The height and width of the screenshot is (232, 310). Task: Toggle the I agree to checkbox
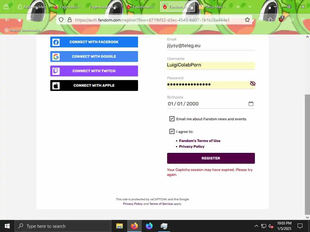tap(172, 131)
